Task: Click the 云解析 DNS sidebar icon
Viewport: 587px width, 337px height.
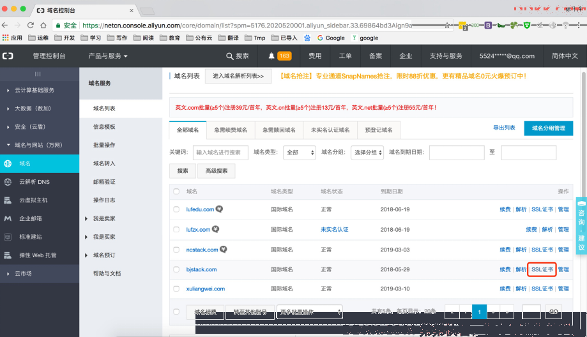Action: coord(8,182)
